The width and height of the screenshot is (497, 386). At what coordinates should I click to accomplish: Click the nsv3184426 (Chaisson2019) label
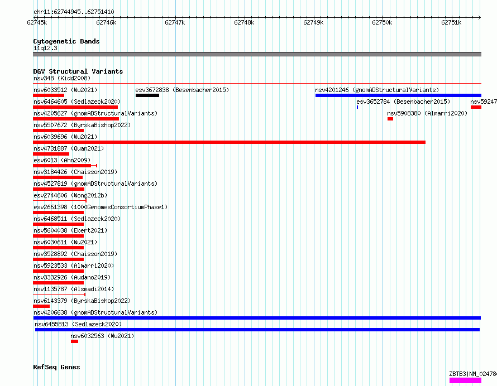75,172
